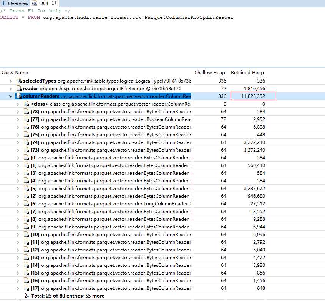Click retained heap value 11,825,352

(x=253, y=96)
